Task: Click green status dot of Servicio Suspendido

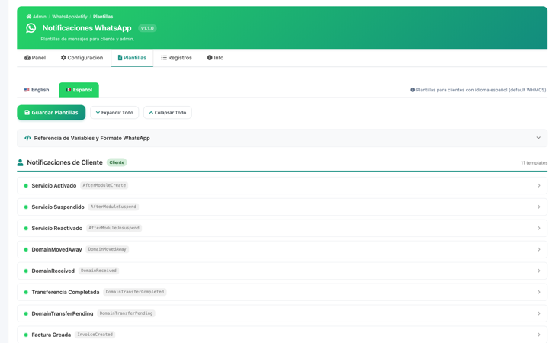Action: click(26, 207)
